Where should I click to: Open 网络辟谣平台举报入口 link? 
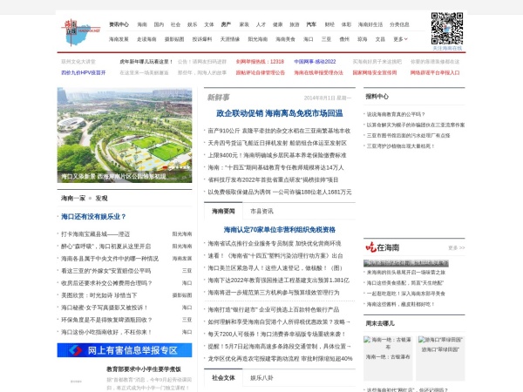coord(435,72)
